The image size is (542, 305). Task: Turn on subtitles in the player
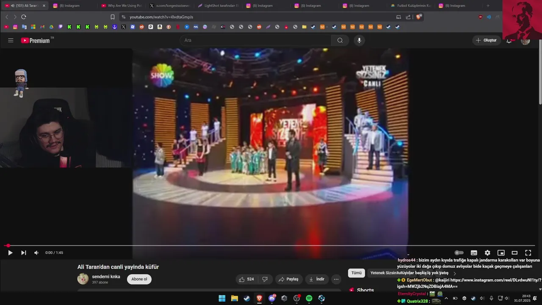pyautogui.click(x=474, y=253)
